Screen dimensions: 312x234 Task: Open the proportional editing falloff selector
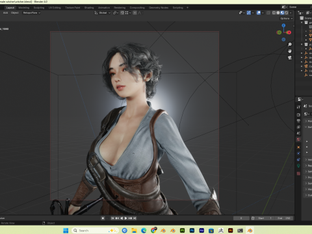click(140, 13)
